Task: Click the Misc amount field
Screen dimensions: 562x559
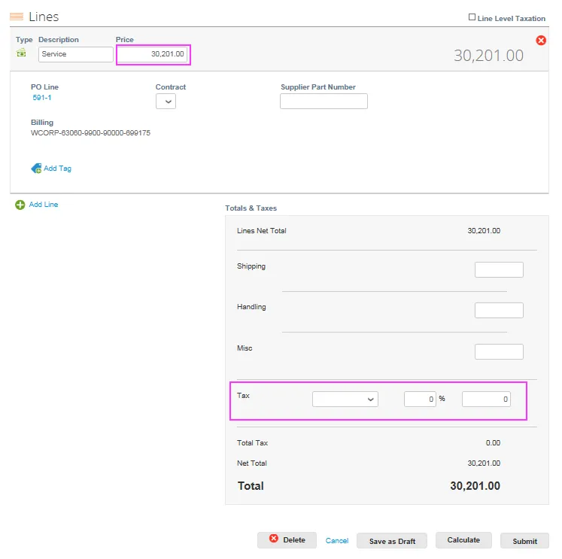Action: 499,351
